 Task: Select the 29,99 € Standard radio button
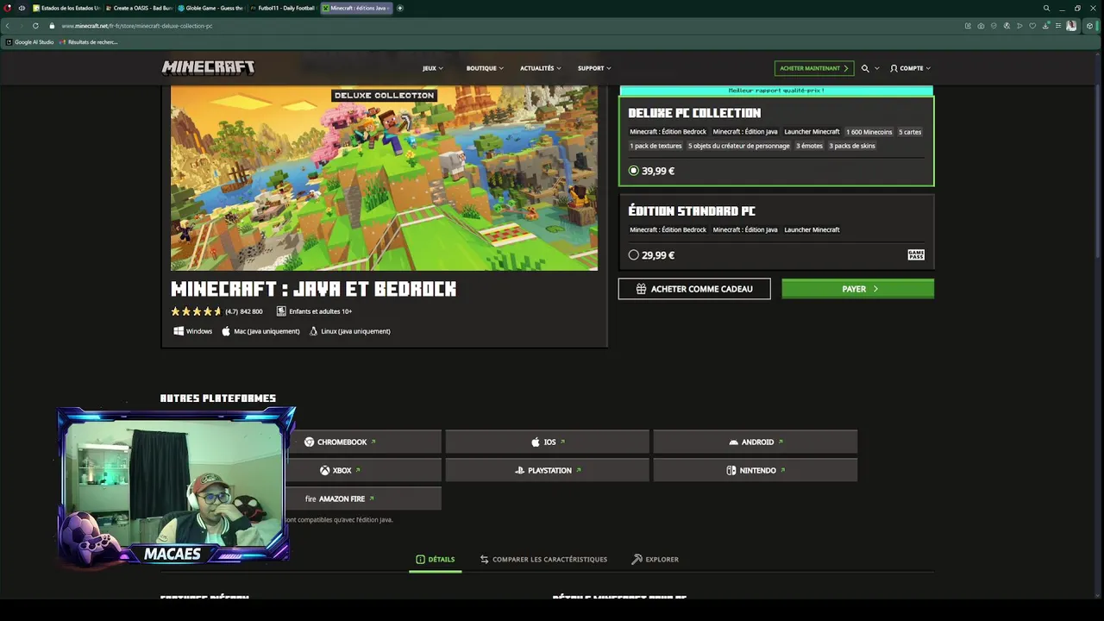coord(634,255)
